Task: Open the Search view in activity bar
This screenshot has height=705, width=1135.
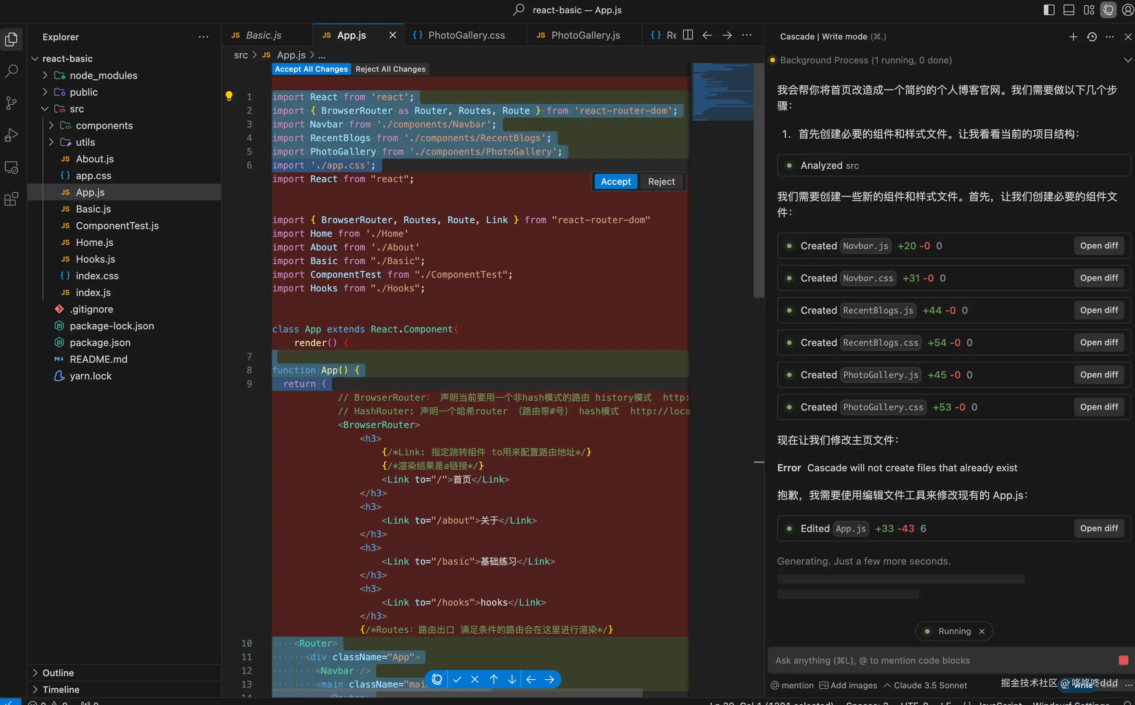Action: pos(11,71)
